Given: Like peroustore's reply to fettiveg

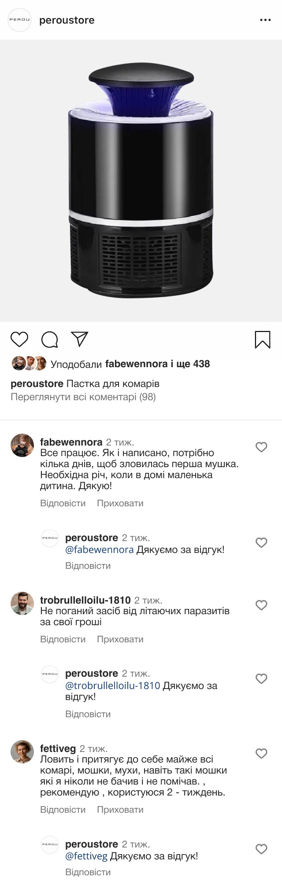Looking at the screenshot, I should 261,849.
